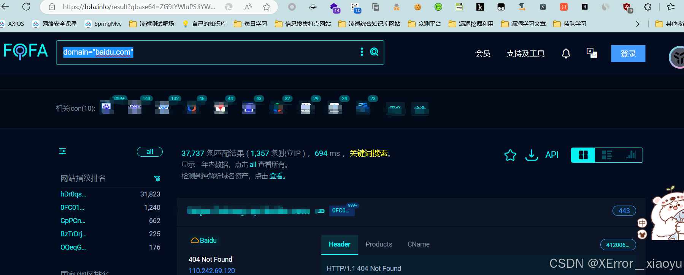
Task: Open the three-dot options in search box
Action: tap(362, 52)
